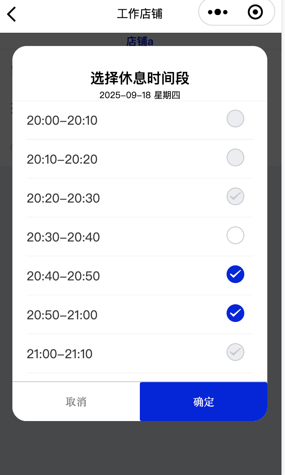Click the 店铺a shop name behind dialog
Screen dimensions: 285x475
(x=140, y=42)
